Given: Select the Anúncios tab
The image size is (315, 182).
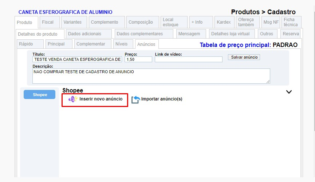Looking at the screenshot, I should (147, 44).
